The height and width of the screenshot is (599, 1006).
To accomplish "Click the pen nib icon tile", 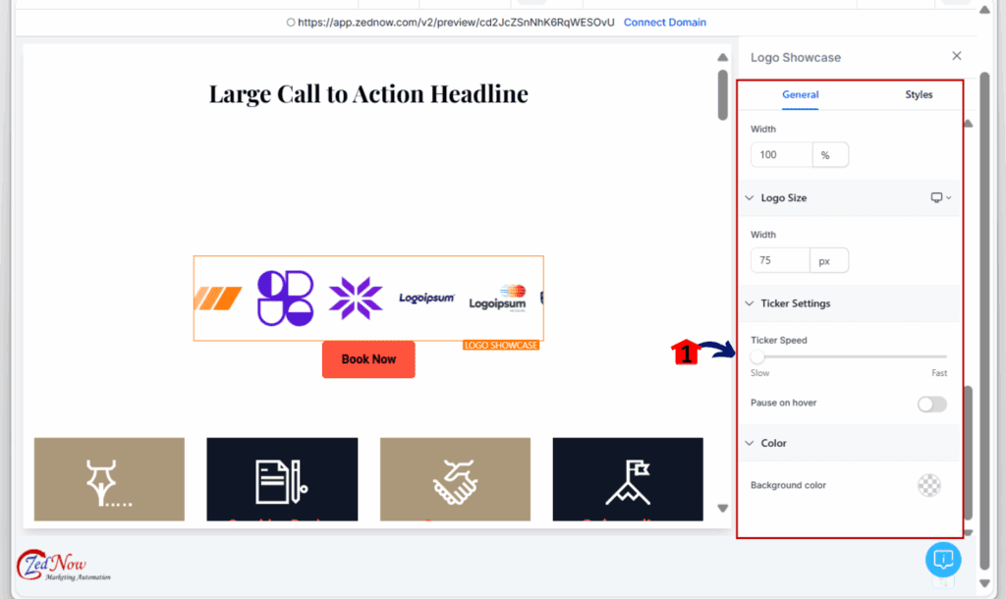I will 109,479.
